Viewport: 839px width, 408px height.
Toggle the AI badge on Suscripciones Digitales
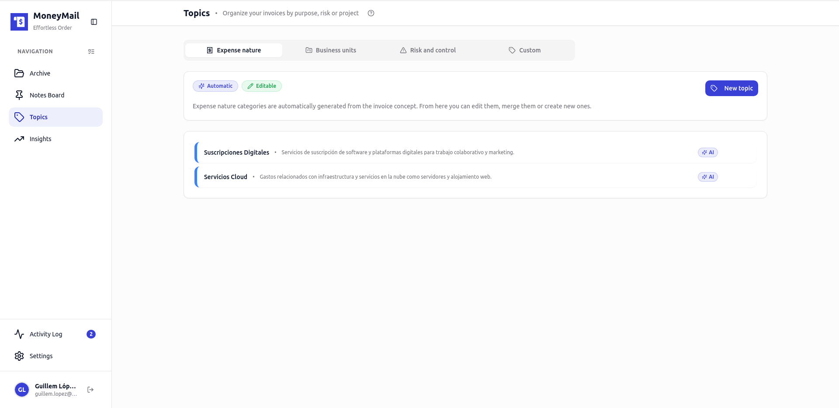707,152
